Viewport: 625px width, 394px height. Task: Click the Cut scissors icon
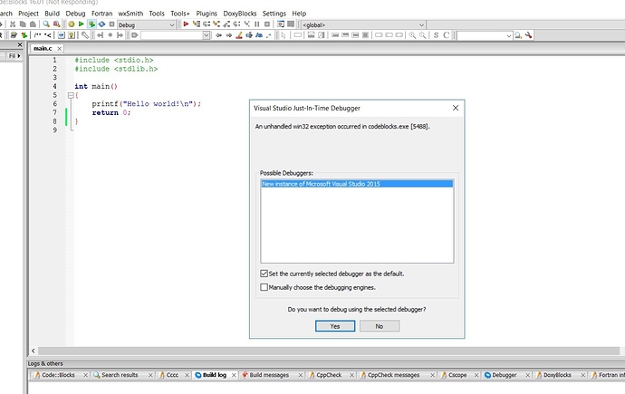pos(13,24)
